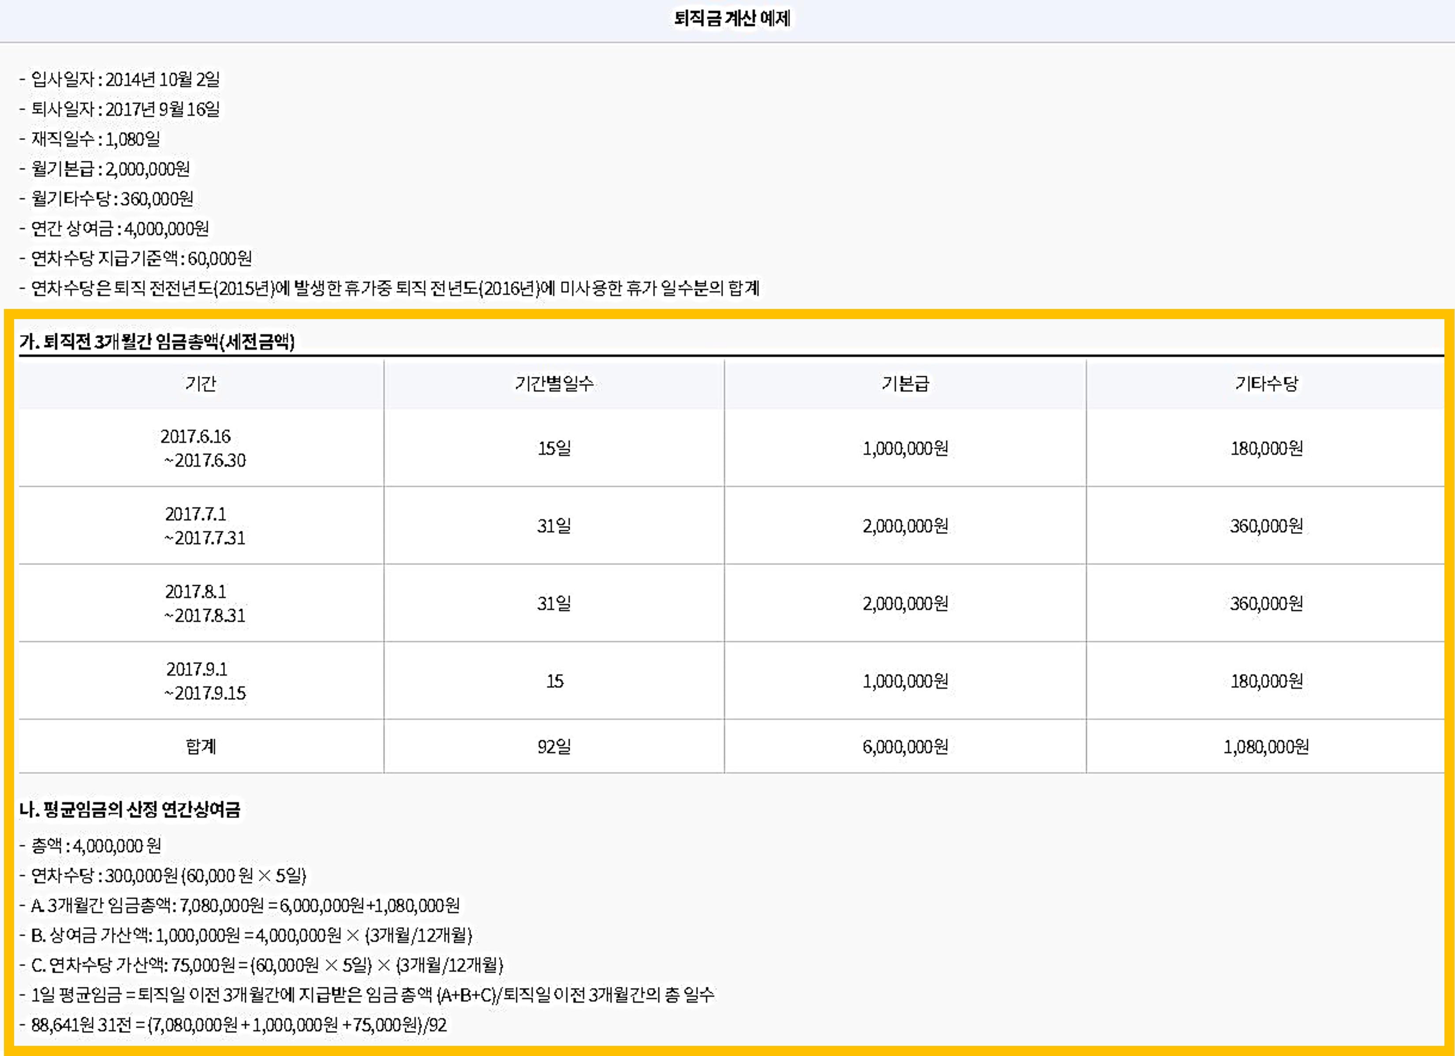Click the 월기타수당 : 360,000원 line
The height and width of the screenshot is (1056, 1455).
coord(107,198)
